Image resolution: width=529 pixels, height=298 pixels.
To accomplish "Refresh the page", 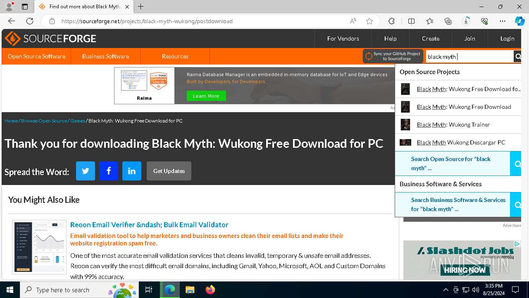I will click(x=30, y=21).
